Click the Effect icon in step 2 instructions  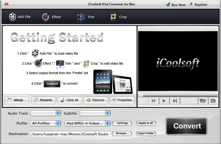tap(38, 63)
